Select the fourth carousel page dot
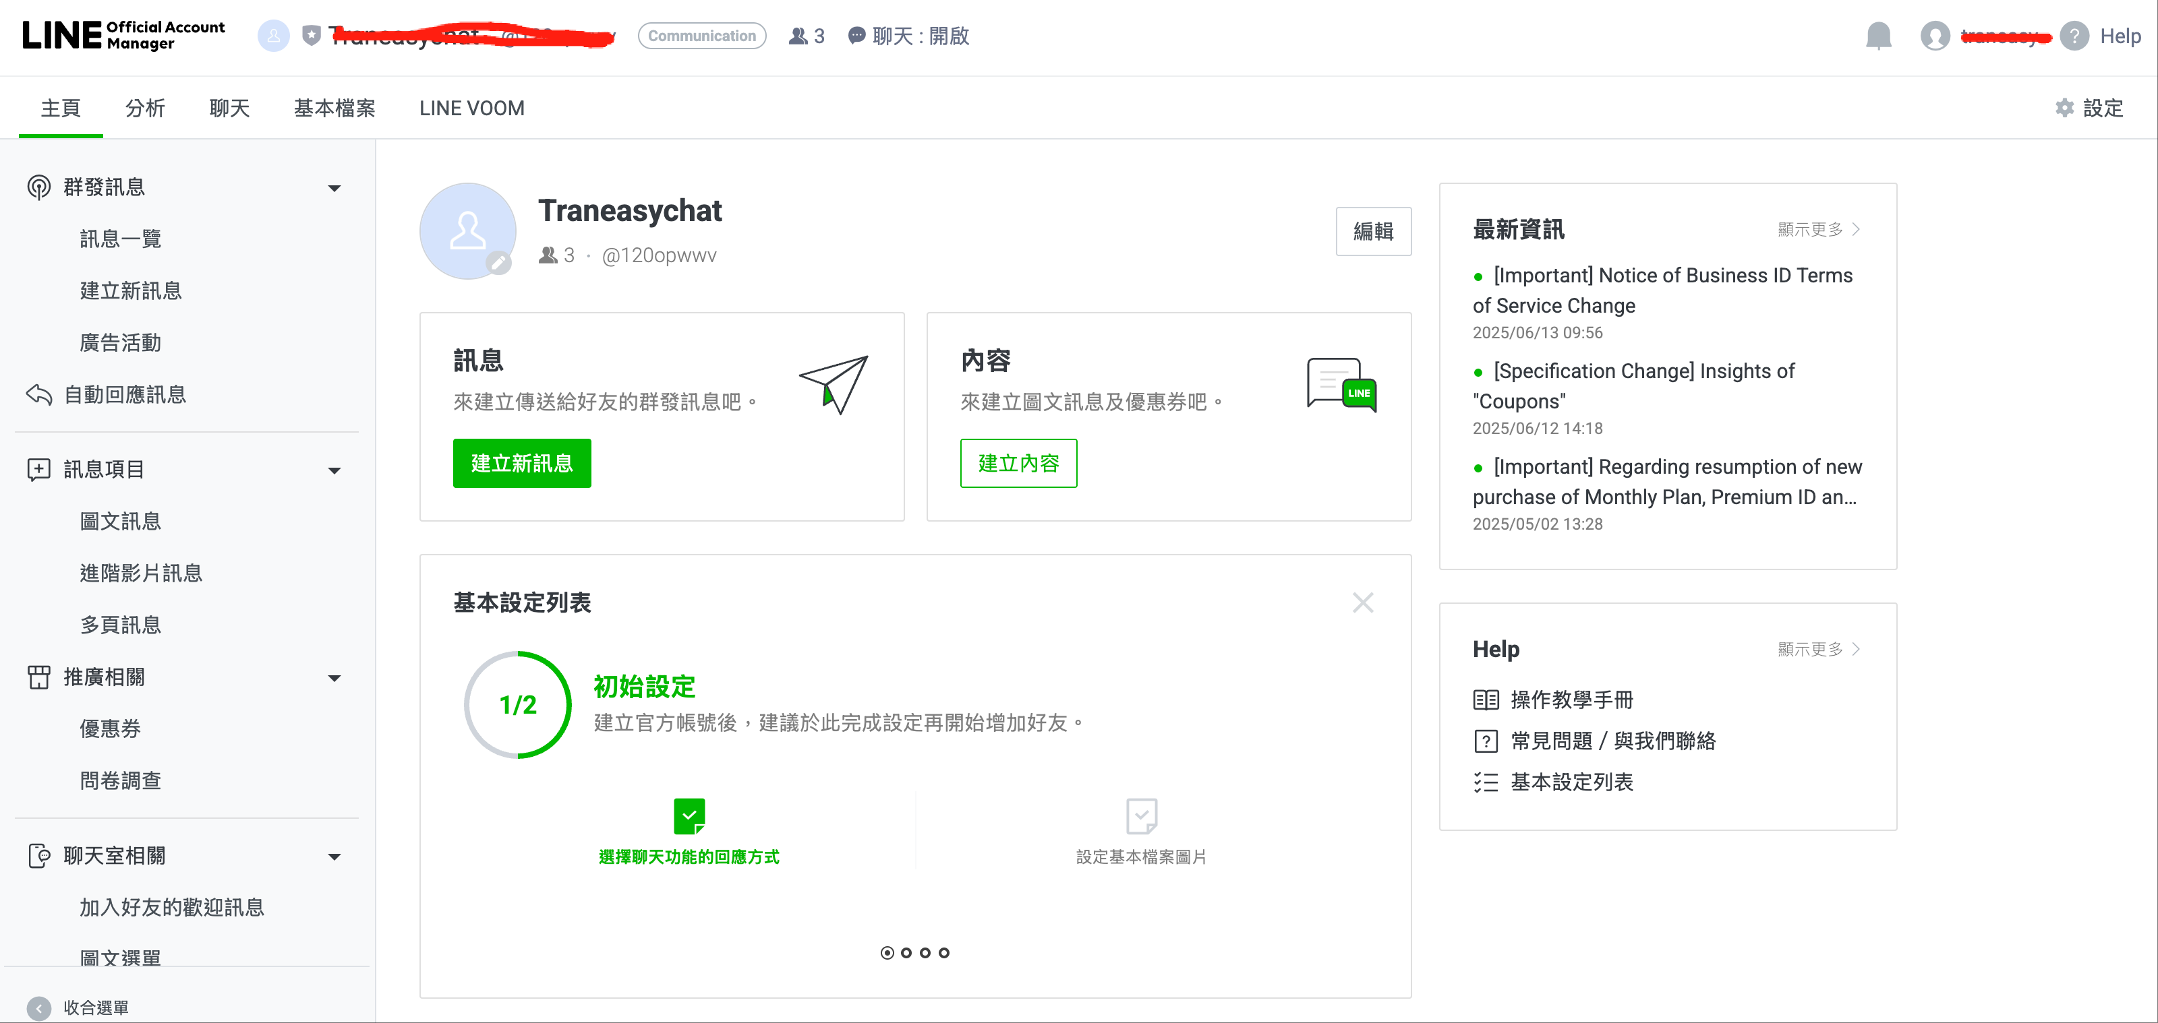This screenshot has width=2158, height=1023. click(x=944, y=953)
